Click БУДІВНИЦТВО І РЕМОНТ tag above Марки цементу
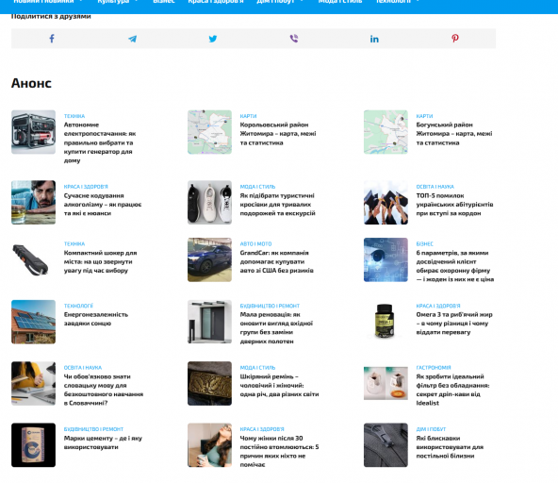 pos(93,429)
